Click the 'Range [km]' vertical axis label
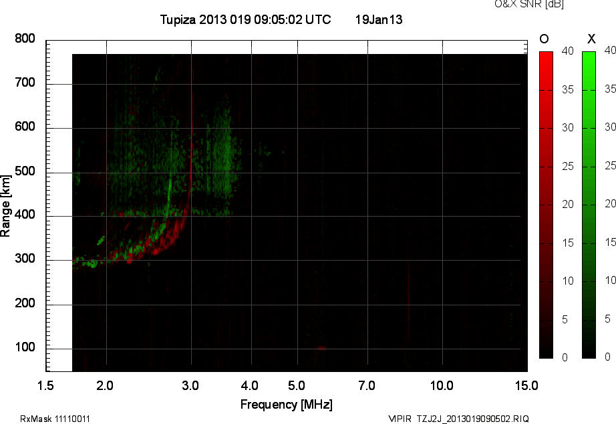This screenshot has width=616, height=424. (6, 205)
